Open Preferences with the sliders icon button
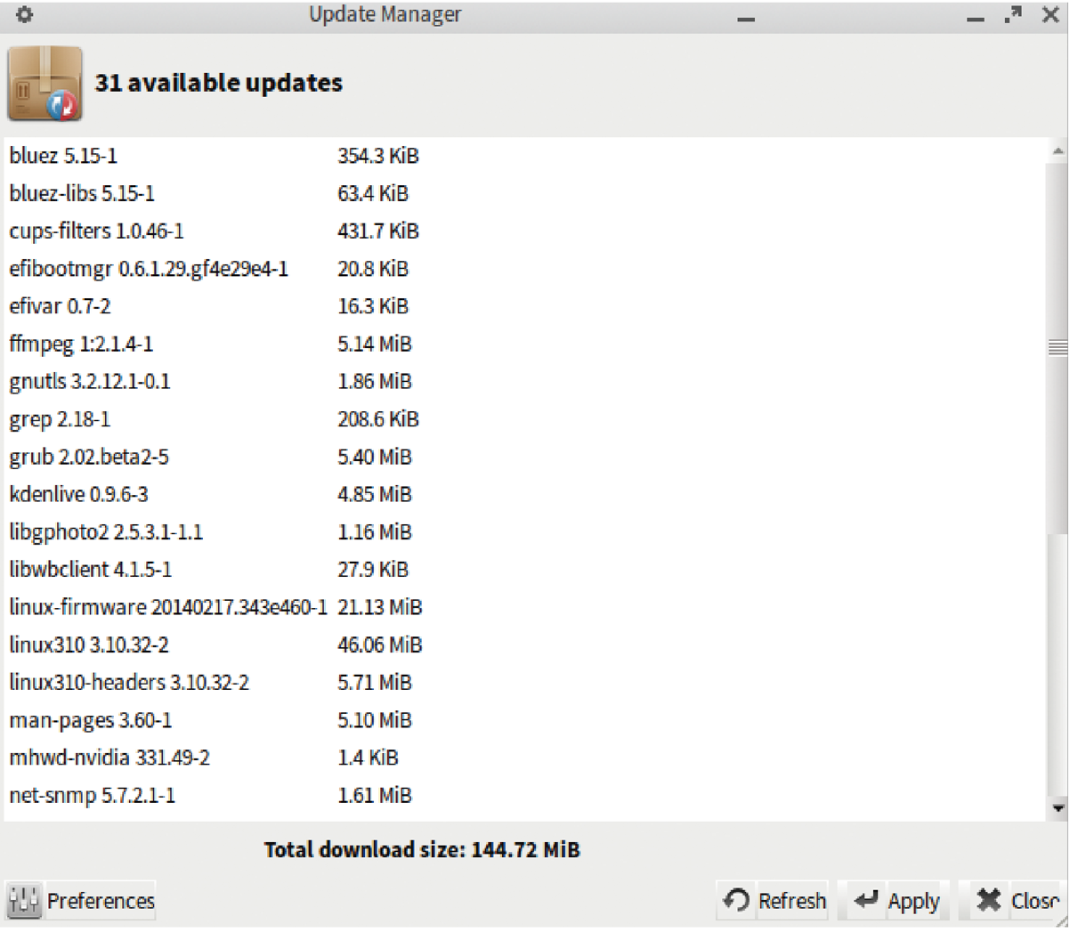The height and width of the screenshot is (932, 1070). click(81, 901)
